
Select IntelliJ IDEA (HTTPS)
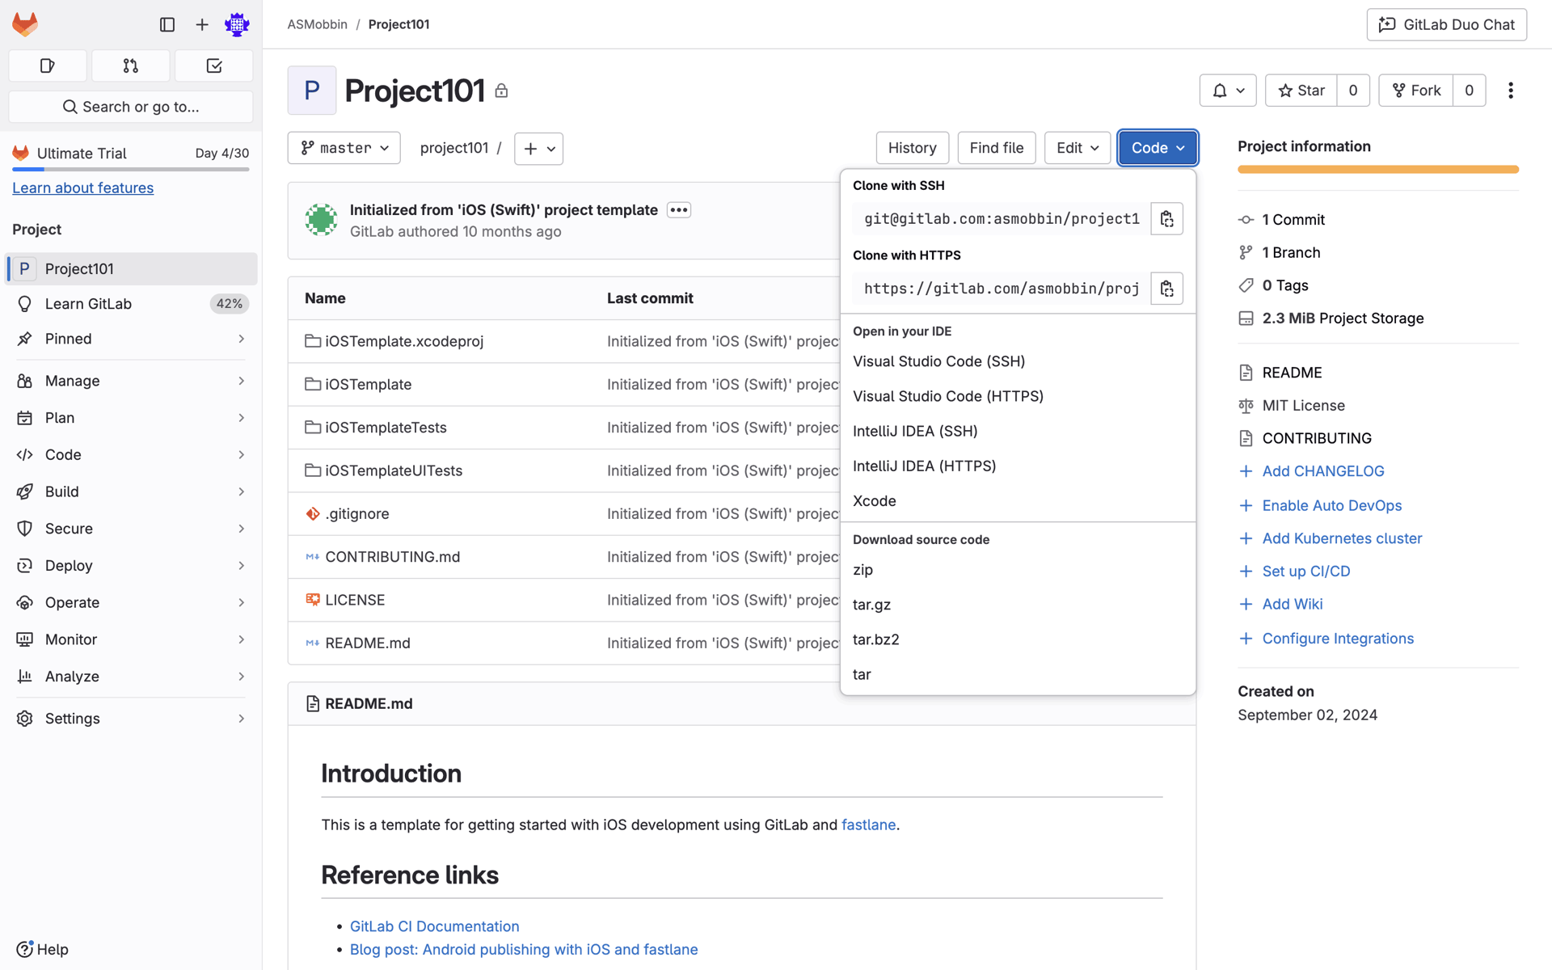tap(1018, 466)
